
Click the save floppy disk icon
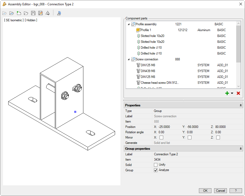coord(33,13)
